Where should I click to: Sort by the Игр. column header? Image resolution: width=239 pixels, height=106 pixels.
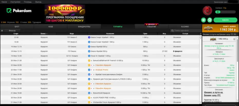pos(164,34)
